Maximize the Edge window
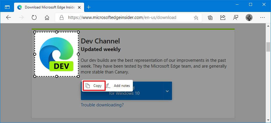 [x=251, y=5]
